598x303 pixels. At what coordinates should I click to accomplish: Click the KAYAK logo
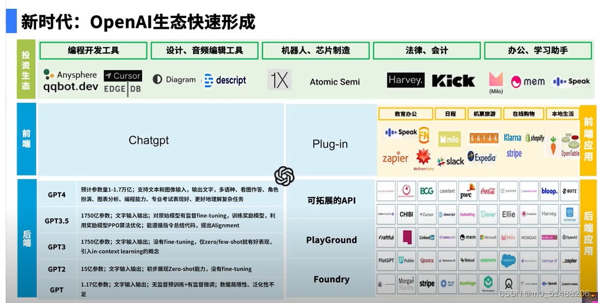(x=484, y=138)
